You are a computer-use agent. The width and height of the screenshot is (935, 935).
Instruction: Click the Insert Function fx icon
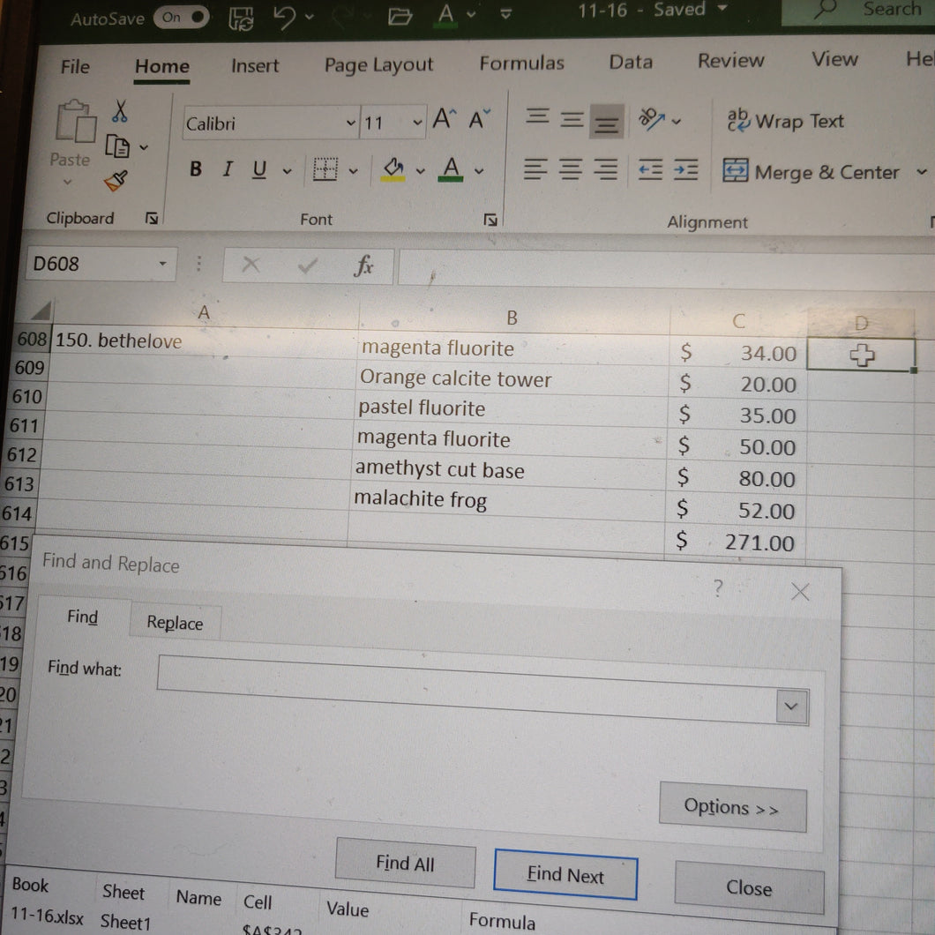coord(363,266)
